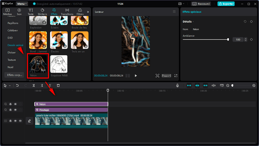Image resolution: width=259 pixels, height=146 pixels.
Task: Select Dessin animé category
Action: pos(15,45)
